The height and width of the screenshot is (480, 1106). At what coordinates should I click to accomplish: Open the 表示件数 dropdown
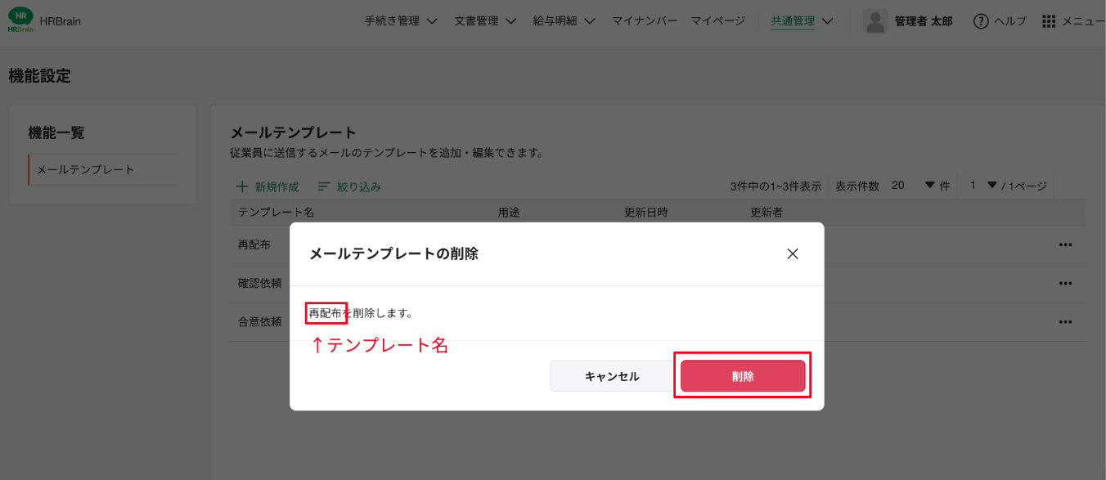[928, 186]
